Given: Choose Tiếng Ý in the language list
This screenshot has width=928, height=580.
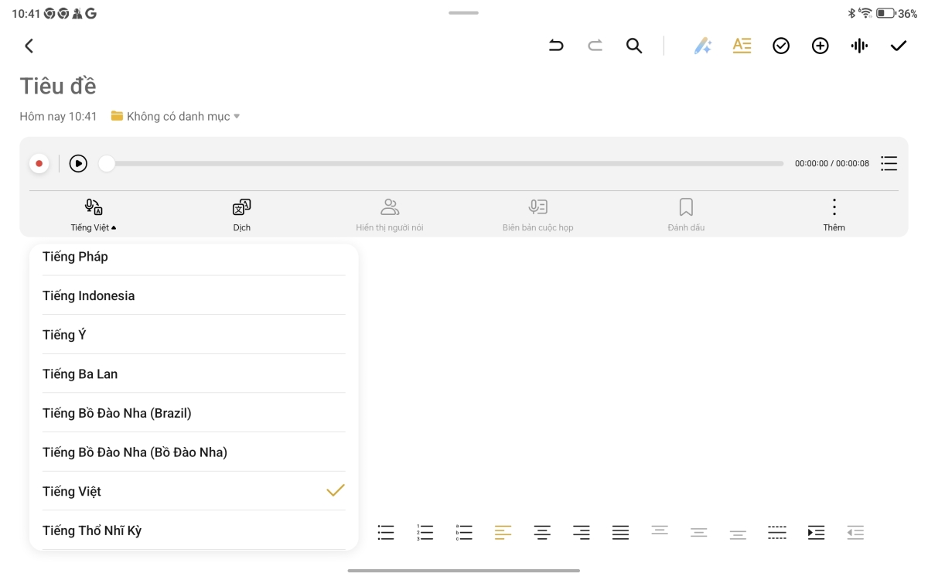Looking at the screenshot, I should point(193,335).
